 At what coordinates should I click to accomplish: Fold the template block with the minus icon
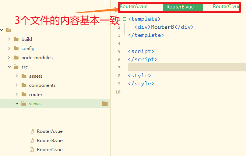[125, 19]
